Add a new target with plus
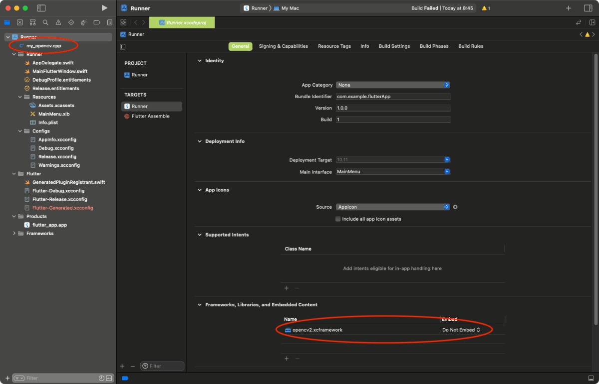The width and height of the screenshot is (599, 384). point(122,366)
